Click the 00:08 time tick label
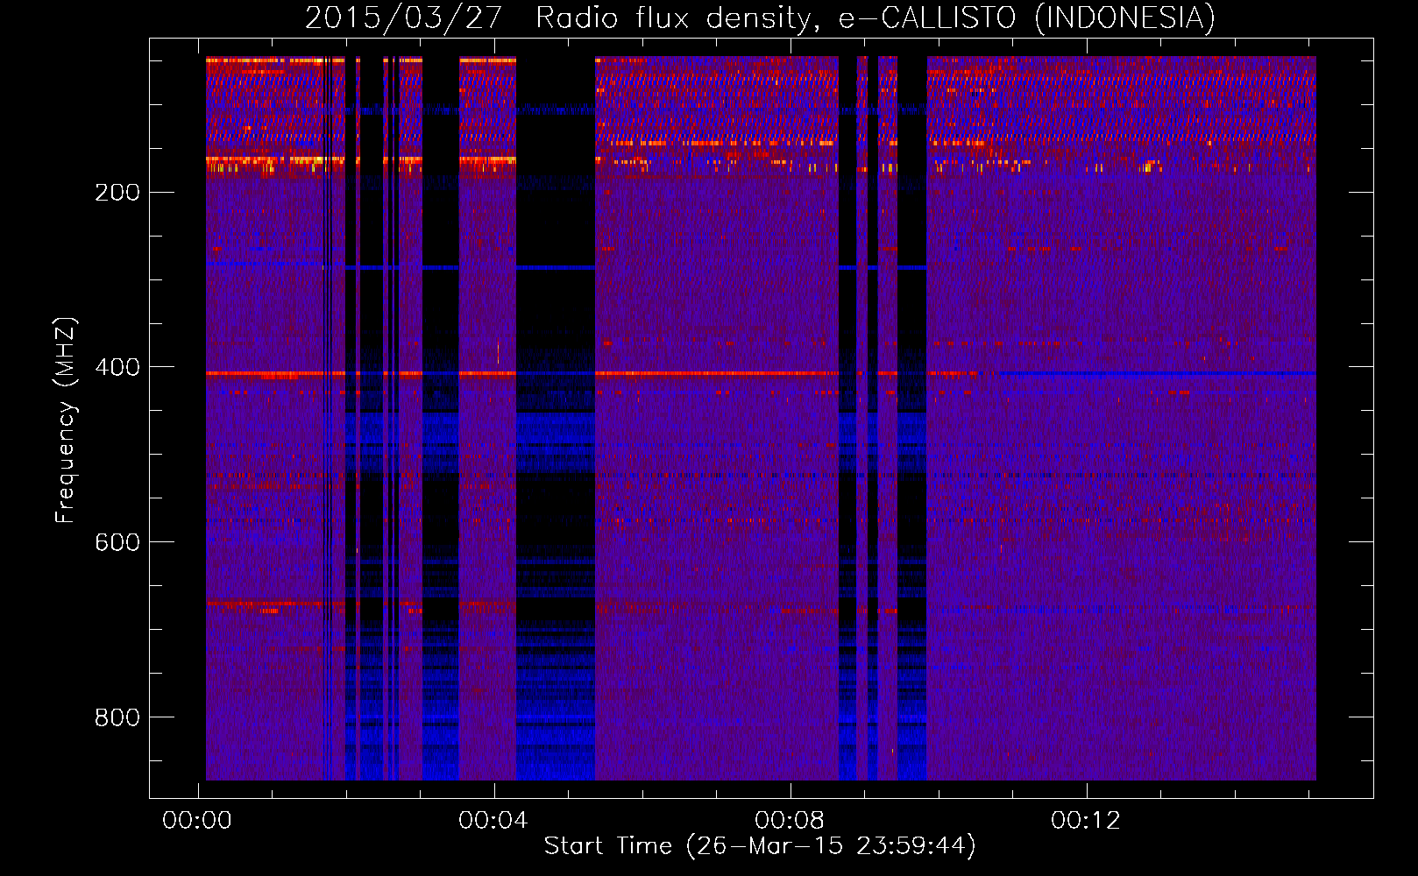 (x=790, y=820)
